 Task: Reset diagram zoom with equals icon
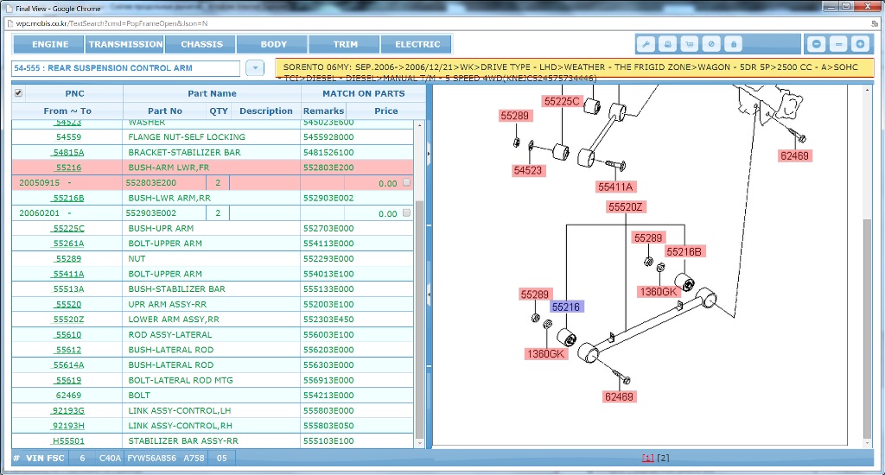(x=837, y=44)
